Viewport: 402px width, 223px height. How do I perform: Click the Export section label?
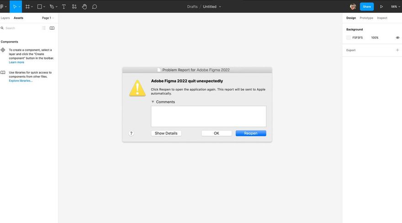[351, 50]
